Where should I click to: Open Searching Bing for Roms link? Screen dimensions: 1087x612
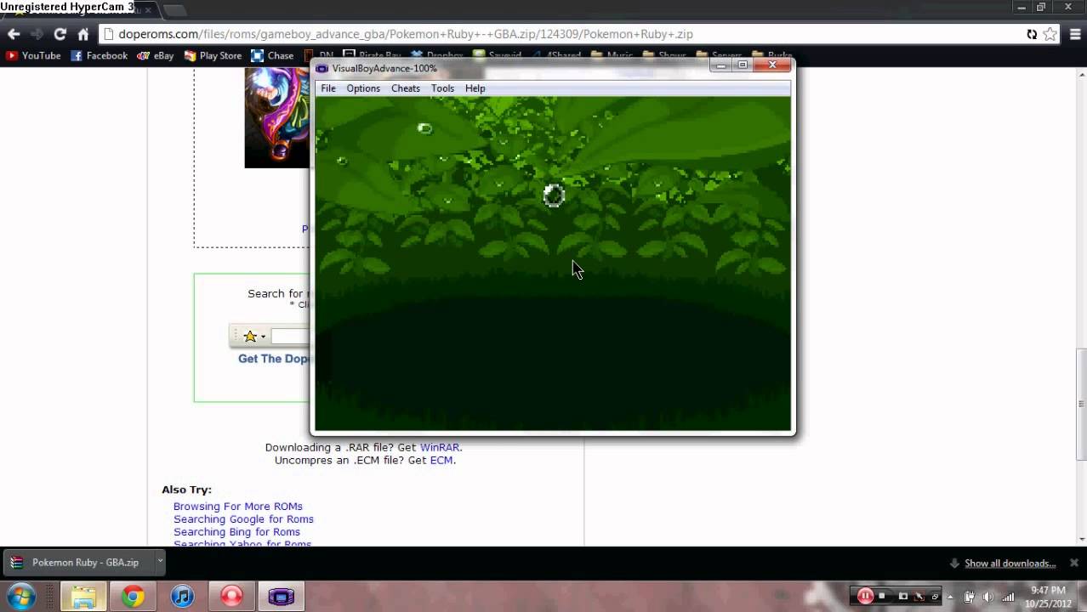(236, 531)
